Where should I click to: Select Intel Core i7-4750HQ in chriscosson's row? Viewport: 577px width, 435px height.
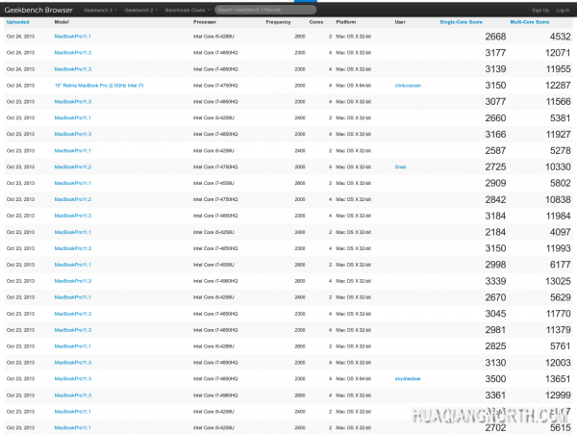[215, 86]
